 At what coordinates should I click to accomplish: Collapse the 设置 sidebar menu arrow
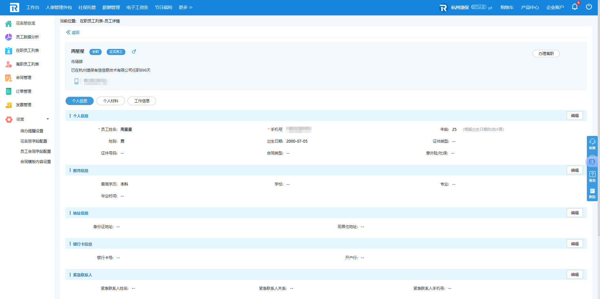coord(48,119)
